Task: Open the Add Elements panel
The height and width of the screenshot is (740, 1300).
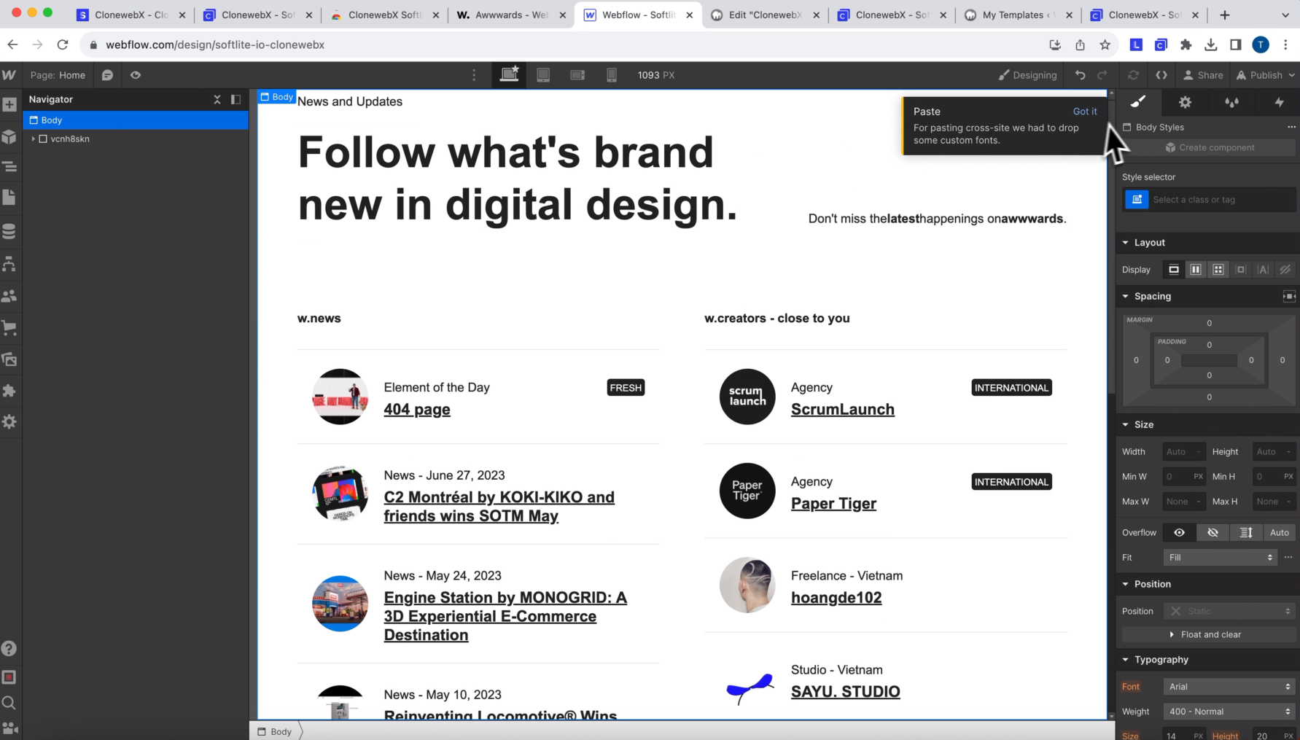Action: coord(9,105)
